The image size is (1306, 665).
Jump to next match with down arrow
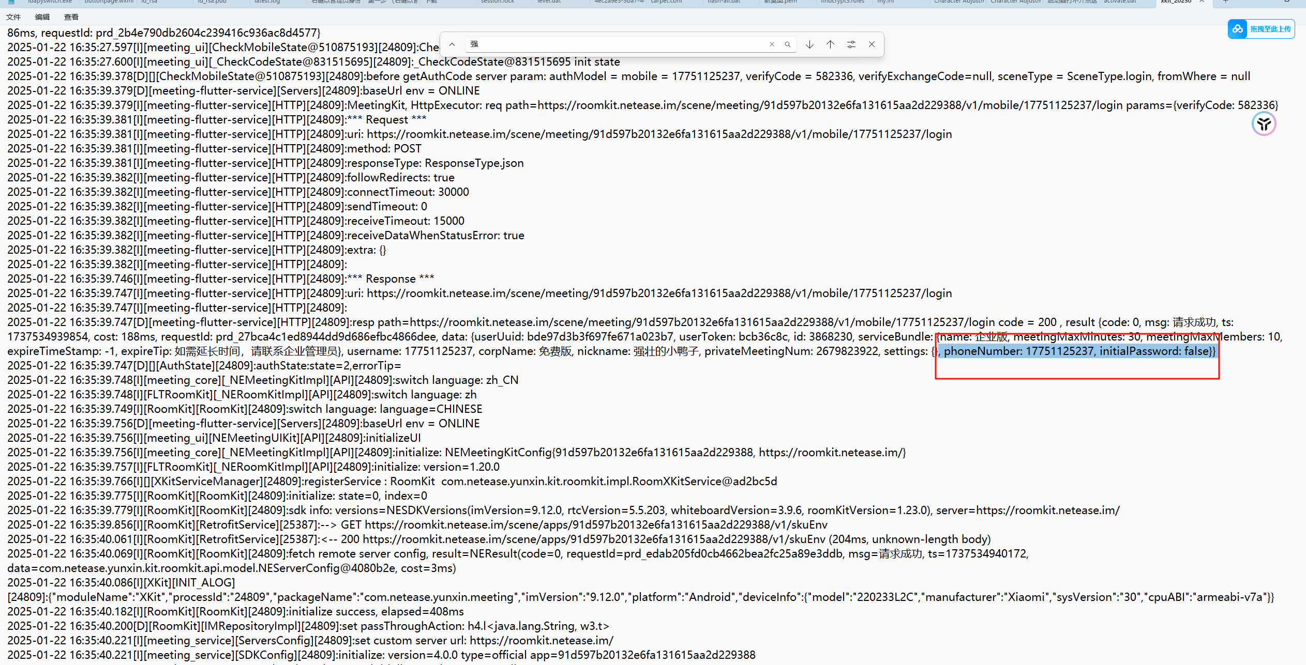(809, 44)
